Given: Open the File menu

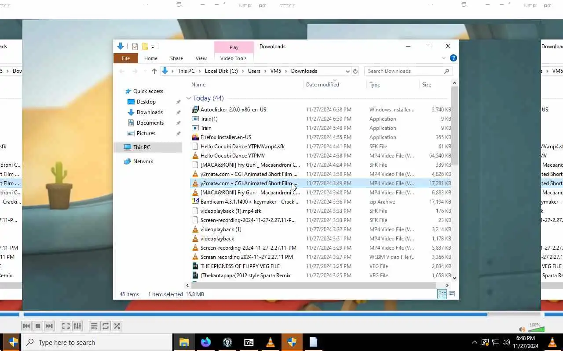Looking at the screenshot, I should click(x=126, y=58).
